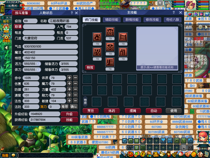This screenshot has height=158, width=210.
Task: Switch to the 辅助技能 tab
Action: click(x=112, y=20)
